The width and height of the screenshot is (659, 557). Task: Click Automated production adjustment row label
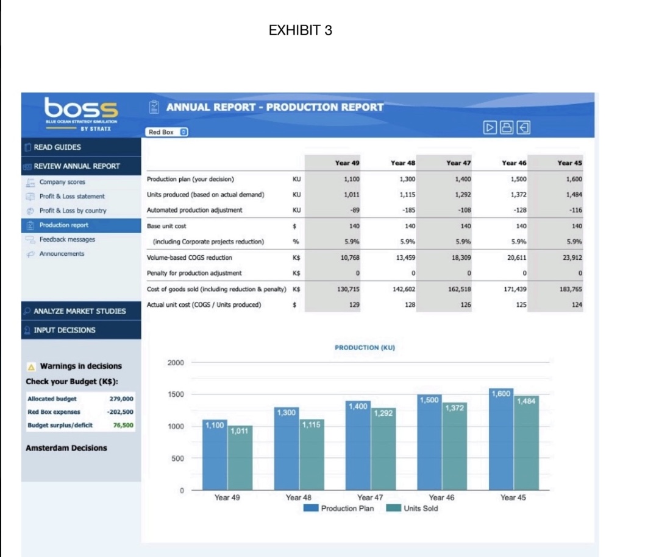point(194,210)
